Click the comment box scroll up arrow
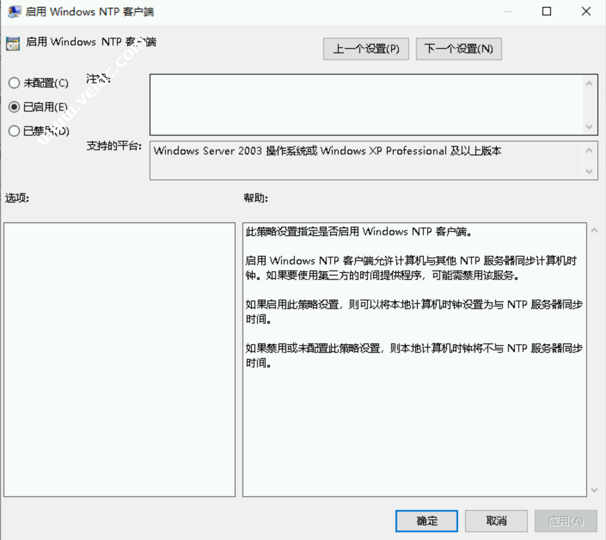Image resolution: width=606 pixels, height=540 pixels. [x=589, y=83]
